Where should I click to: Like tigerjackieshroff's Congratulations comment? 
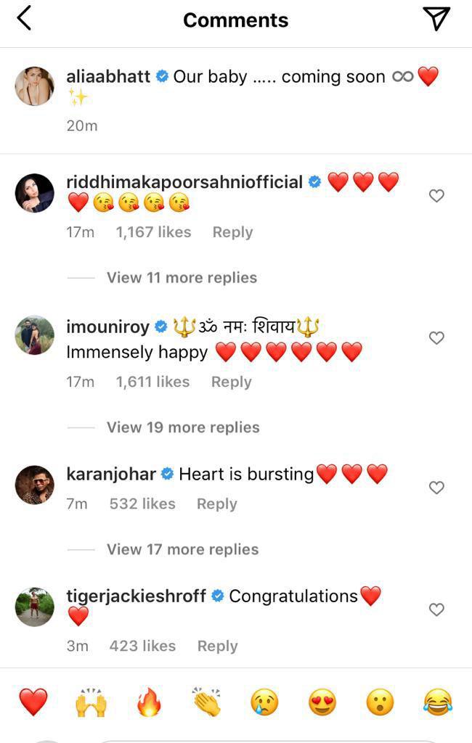[x=436, y=609]
